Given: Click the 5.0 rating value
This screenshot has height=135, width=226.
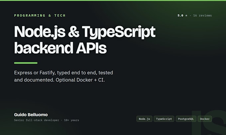Looking at the screenshot, I should pyautogui.click(x=180, y=15).
